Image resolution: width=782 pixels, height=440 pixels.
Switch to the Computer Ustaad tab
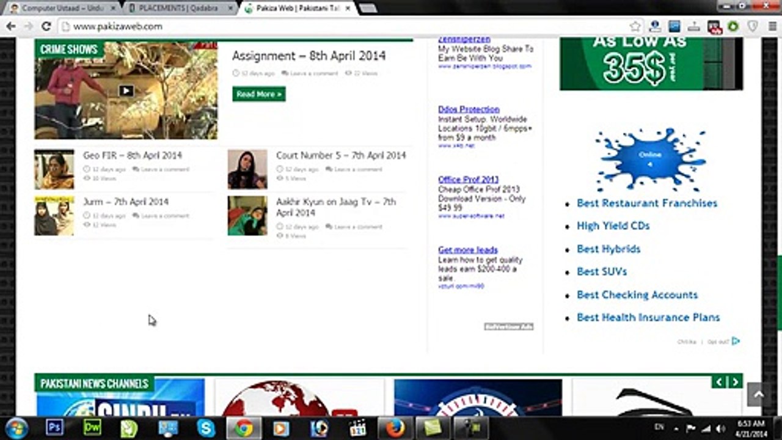tap(62, 8)
